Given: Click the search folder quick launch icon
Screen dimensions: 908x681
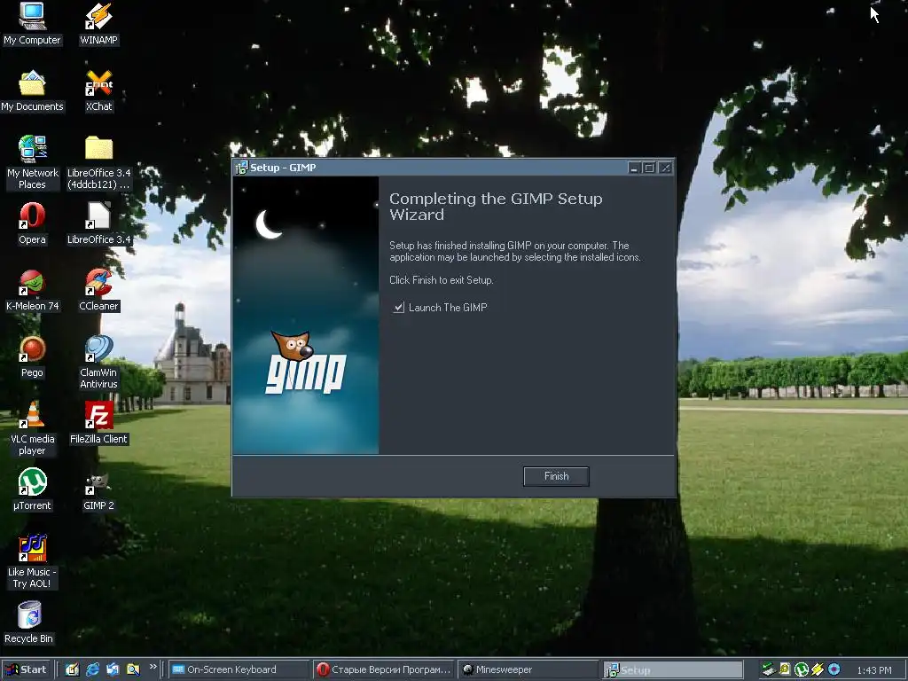Looking at the screenshot, I should pos(133,669).
